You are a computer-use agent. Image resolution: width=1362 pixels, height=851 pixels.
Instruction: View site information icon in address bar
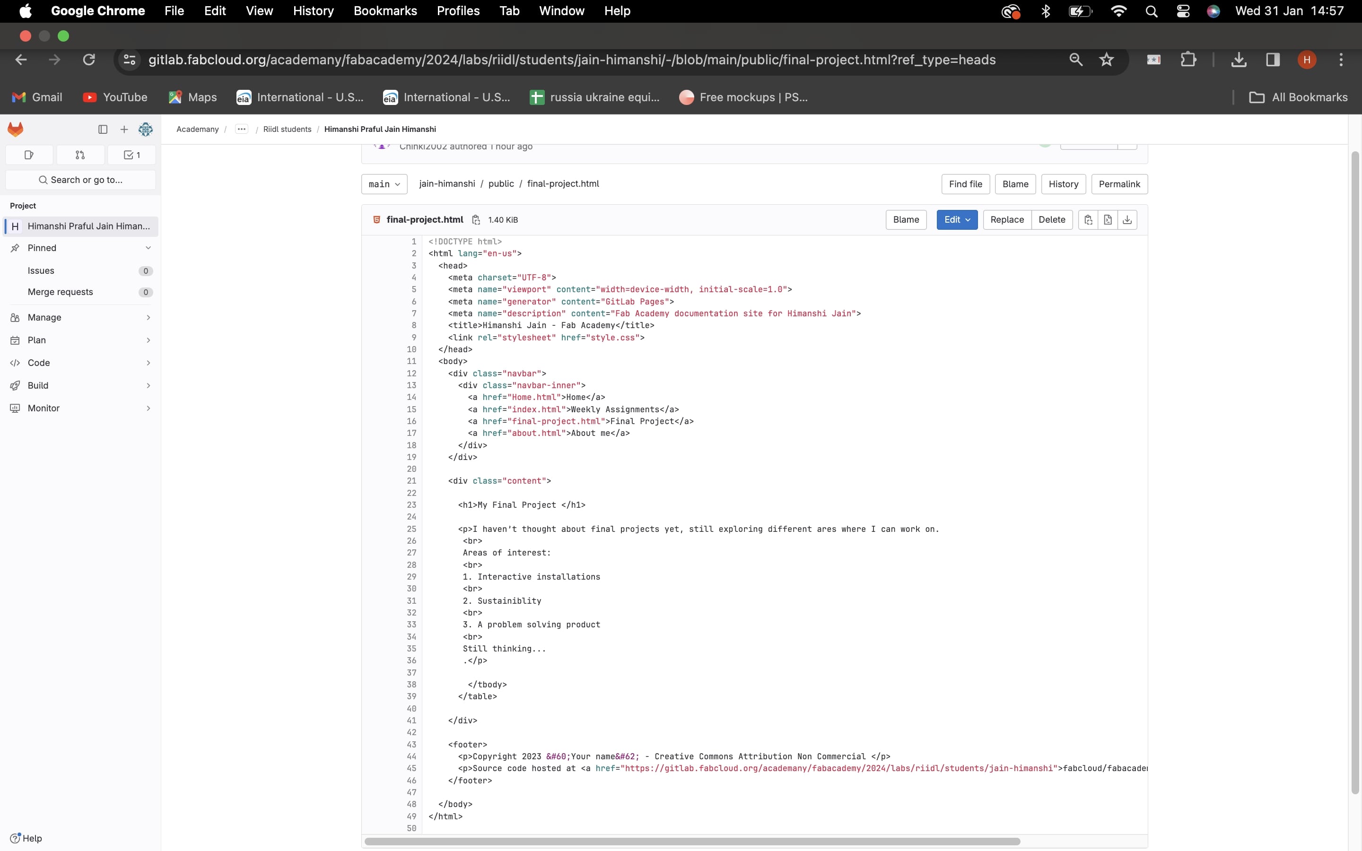[x=130, y=60]
